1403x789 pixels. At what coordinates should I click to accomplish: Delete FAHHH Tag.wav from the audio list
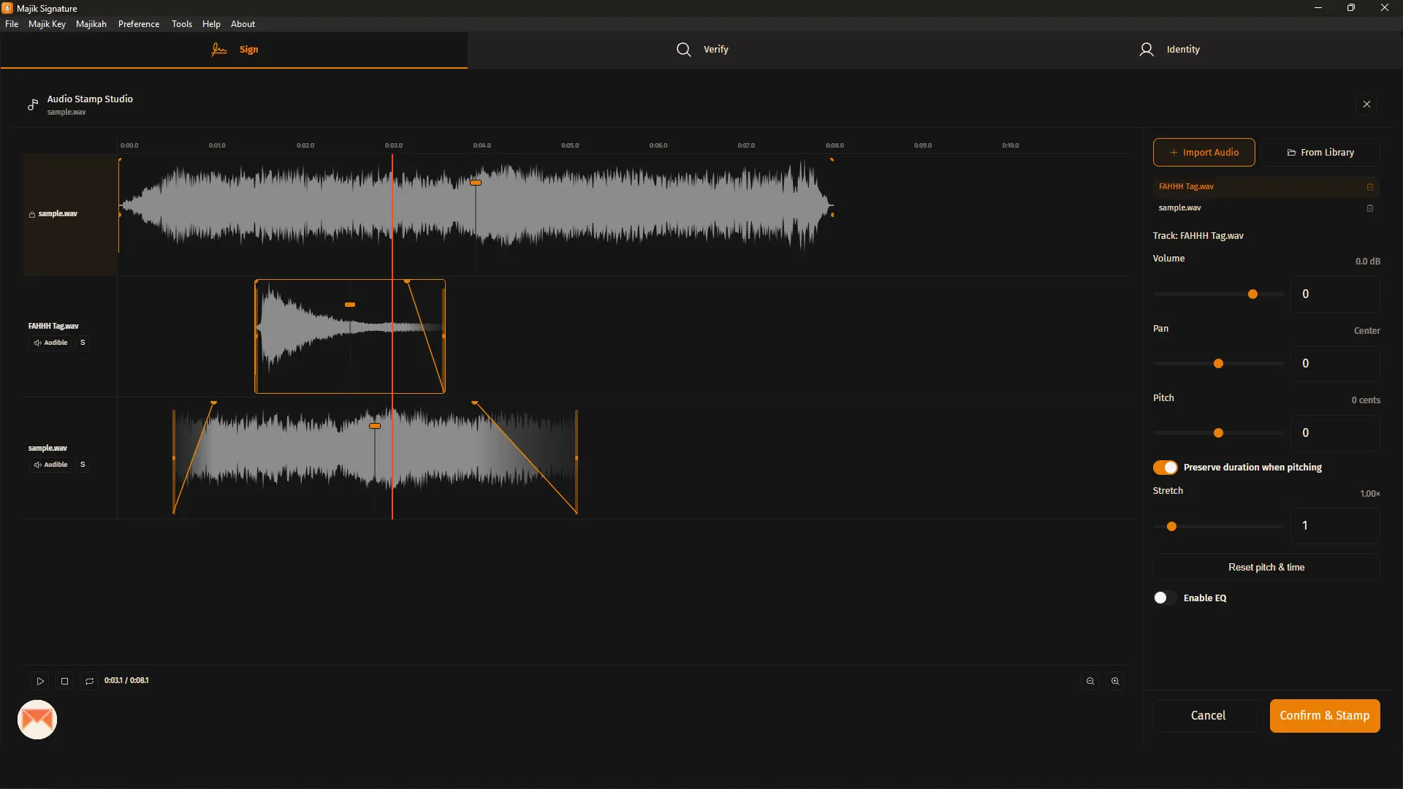pyautogui.click(x=1370, y=187)
